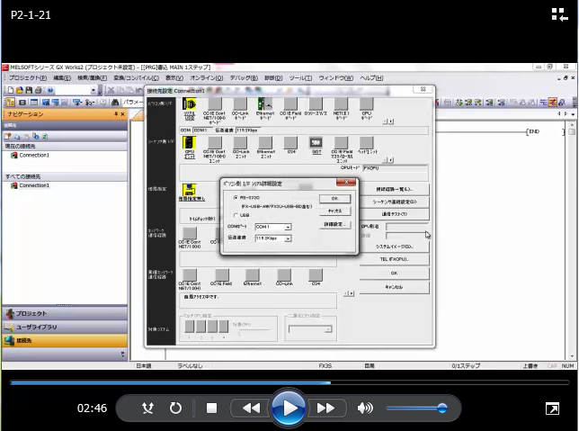Viewport: 579px width, 431px height.
Task: Click the New project icon in GX Works2 toolbar
Action: [11, 90]
